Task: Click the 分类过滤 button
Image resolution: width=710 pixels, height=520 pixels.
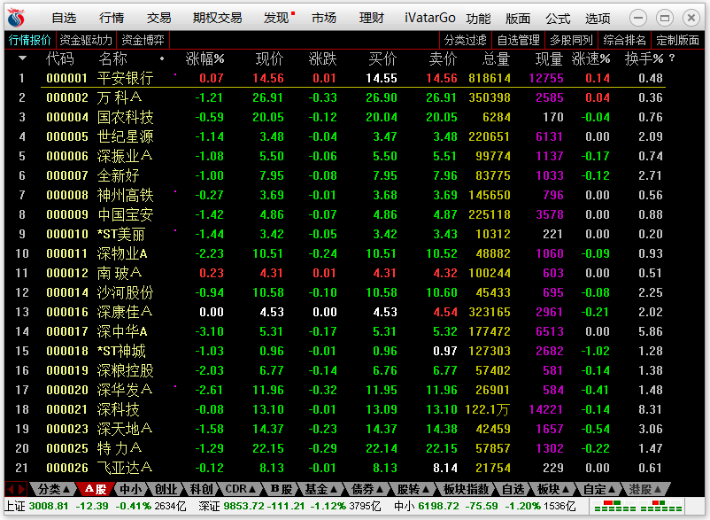Action: click(465, 41)
